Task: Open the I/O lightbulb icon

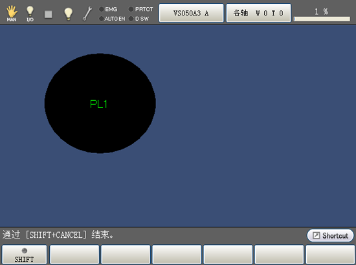Action: [x=30, y=14]
